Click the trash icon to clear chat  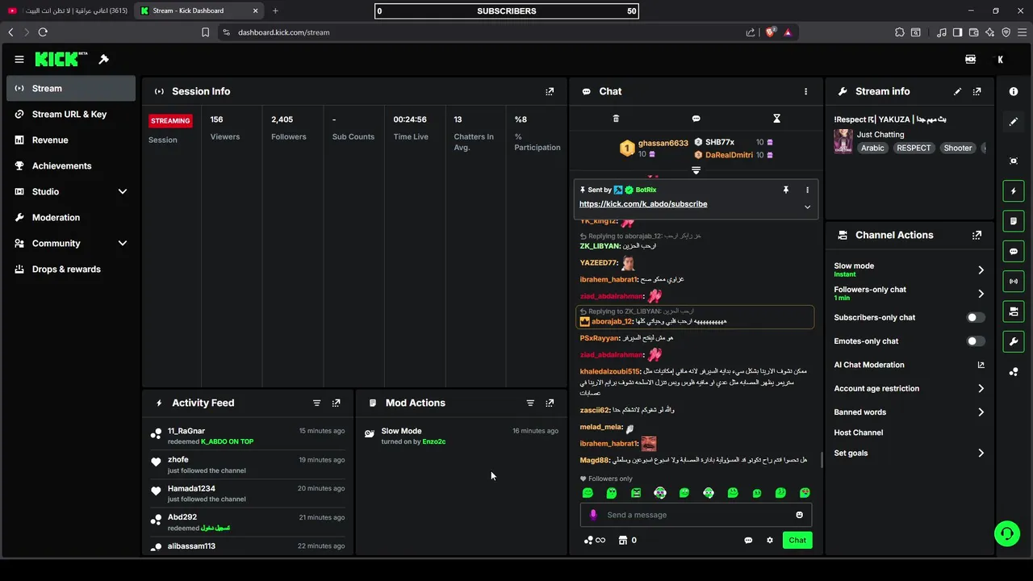point(616,119)
